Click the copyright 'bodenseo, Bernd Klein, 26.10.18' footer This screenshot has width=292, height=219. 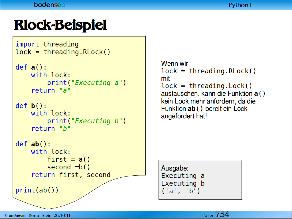[x=38, y=216]
